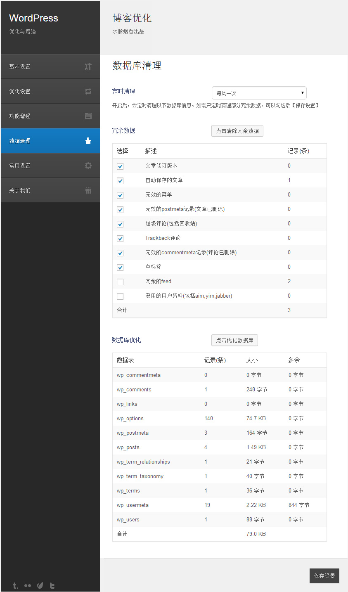Screen dimensions: 348x592
Task: Click the wp_terms table name
Action: click(128, 491)
